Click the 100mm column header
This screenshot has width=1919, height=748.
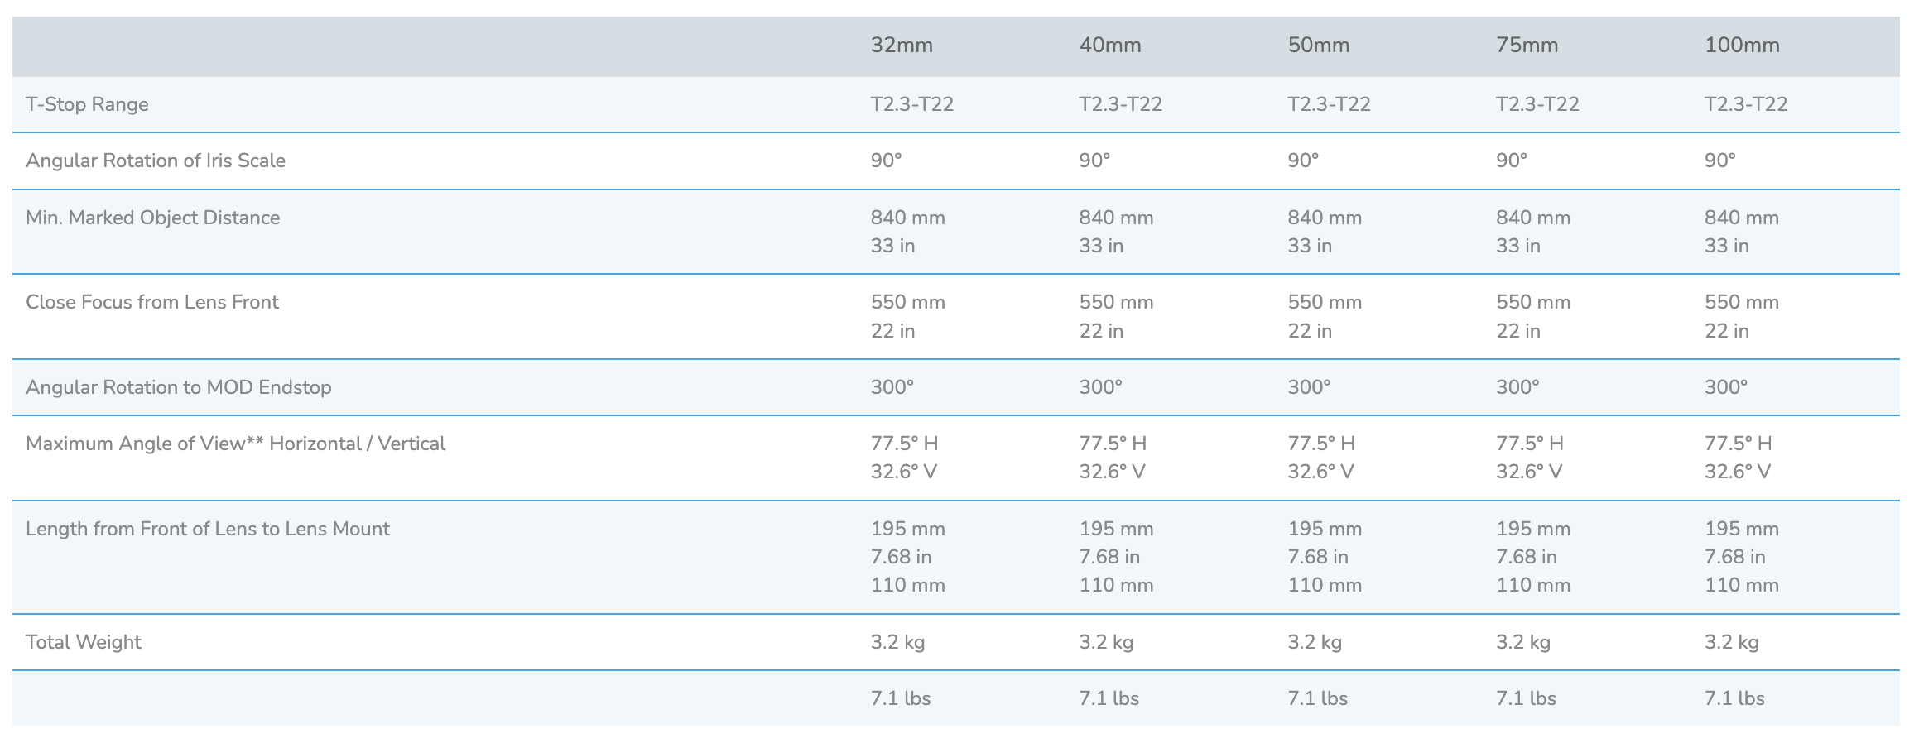(x=1743, y=46)
